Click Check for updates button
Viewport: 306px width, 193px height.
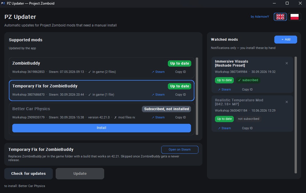[29, 174]
